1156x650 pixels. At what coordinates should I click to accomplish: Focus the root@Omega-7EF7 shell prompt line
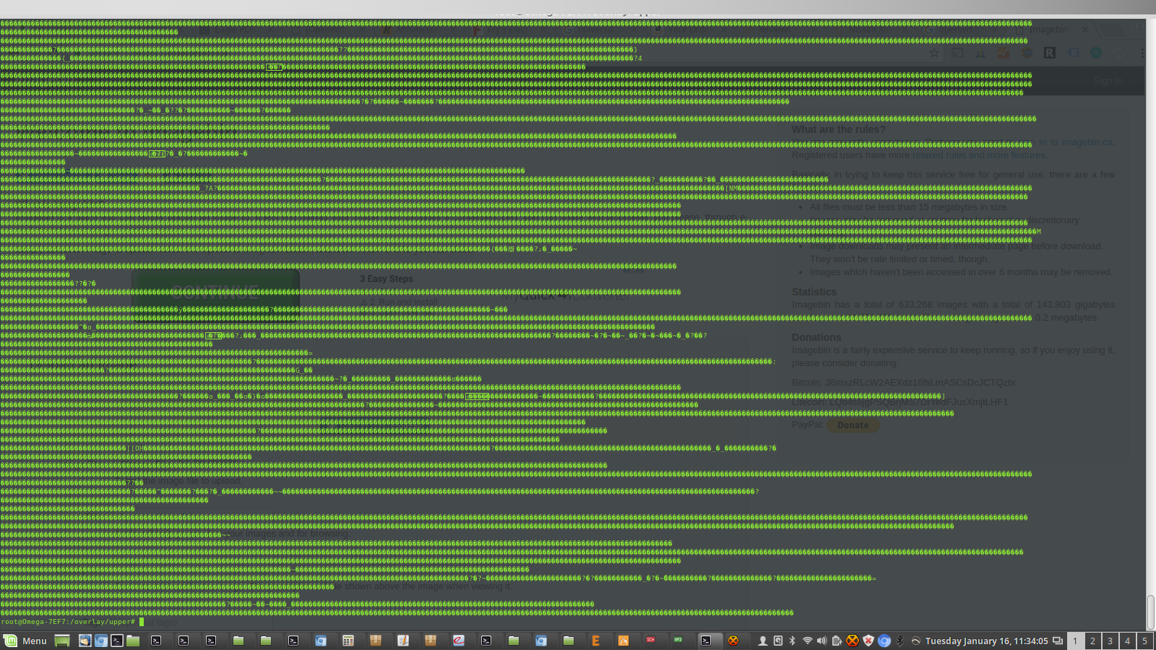point(72,621)
